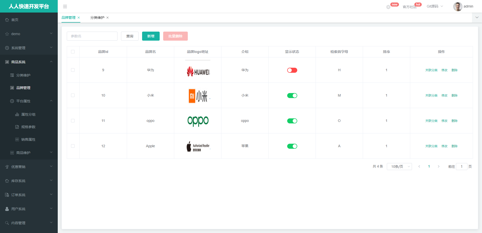This screenshot has width=482, height=233.
Task: Open the Git源码 dropdown
Action: pos(435,7)
